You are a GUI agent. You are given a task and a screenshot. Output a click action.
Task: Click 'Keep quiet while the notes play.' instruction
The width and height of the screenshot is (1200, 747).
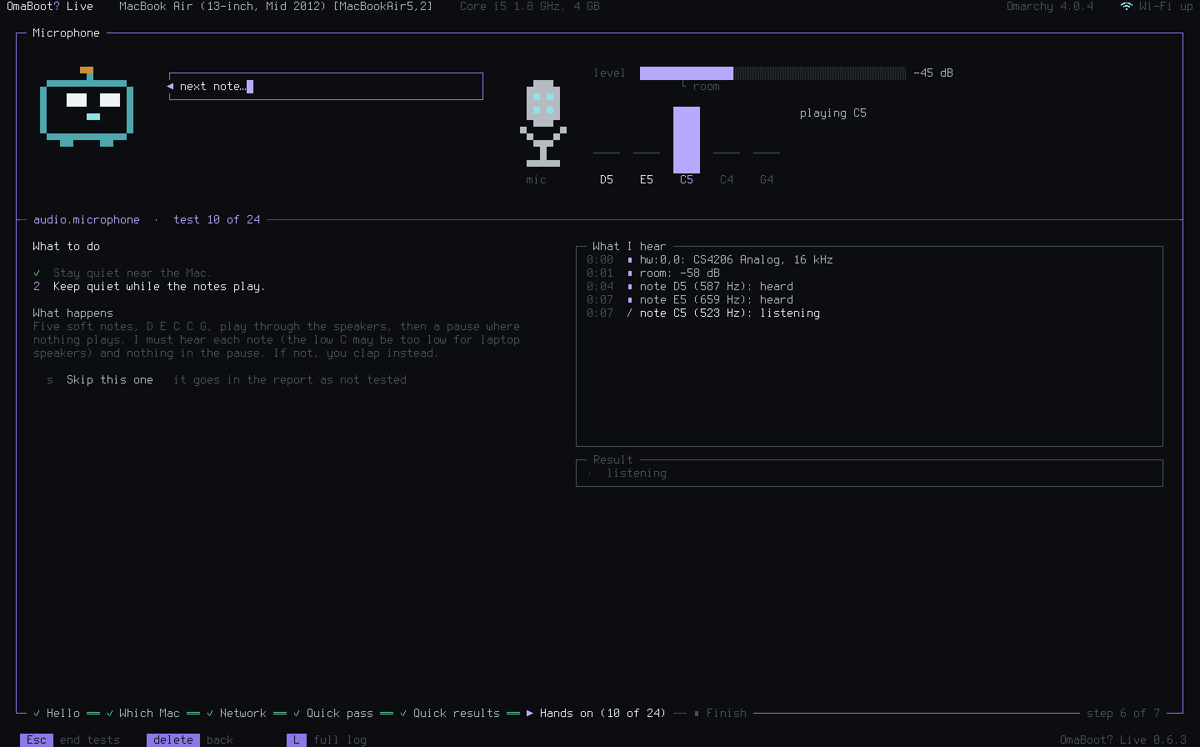[159, 286]
